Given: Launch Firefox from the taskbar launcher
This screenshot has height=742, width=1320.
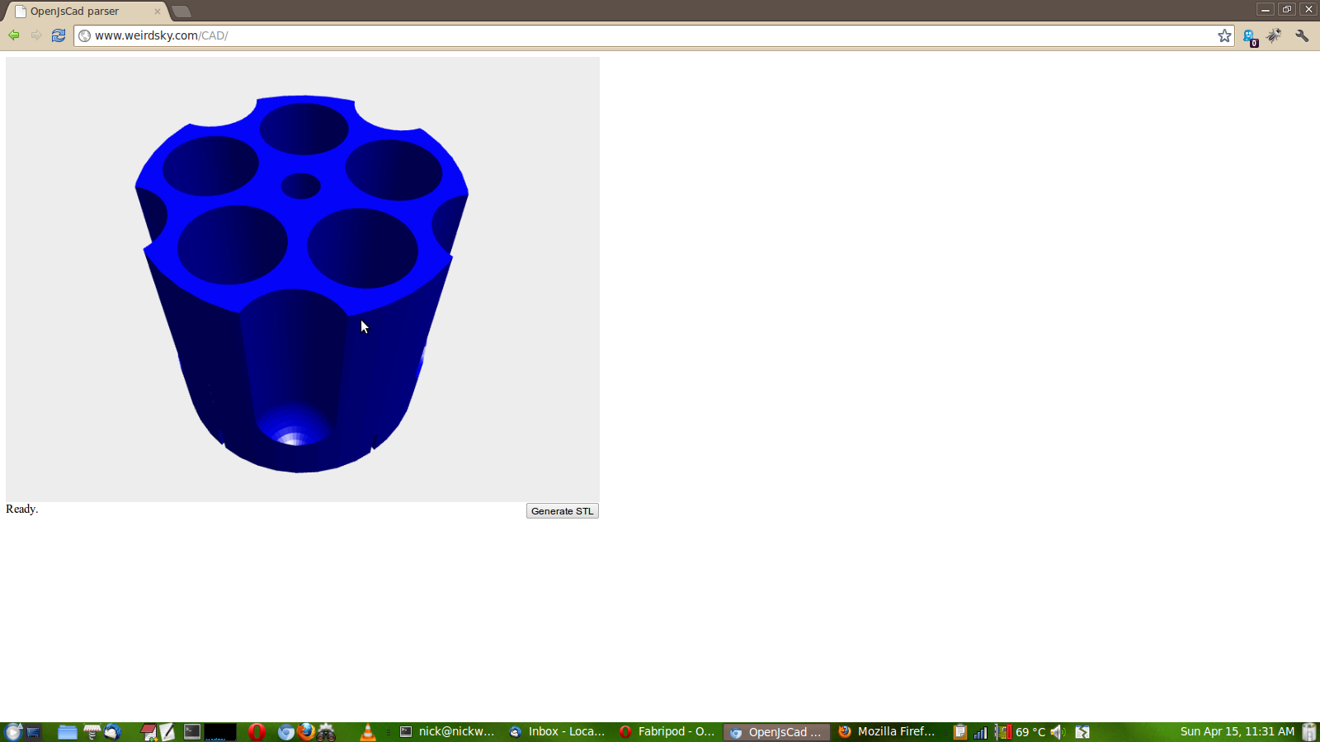Looking at the screenshot, I should click(306, 731).
